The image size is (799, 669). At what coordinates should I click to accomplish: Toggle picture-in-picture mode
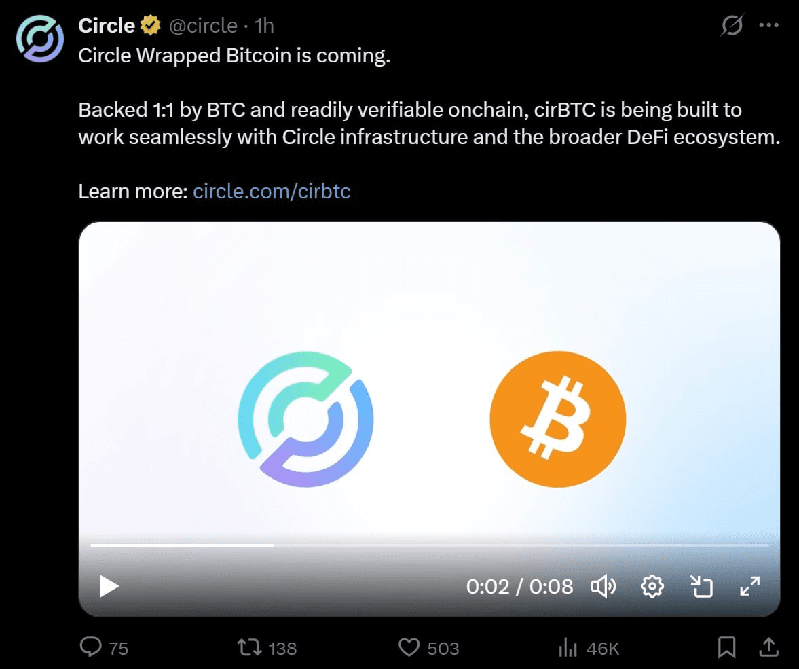(701, 586)
